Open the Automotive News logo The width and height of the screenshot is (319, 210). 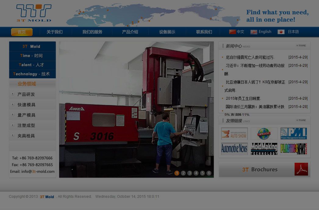click(x=234, y=149)
